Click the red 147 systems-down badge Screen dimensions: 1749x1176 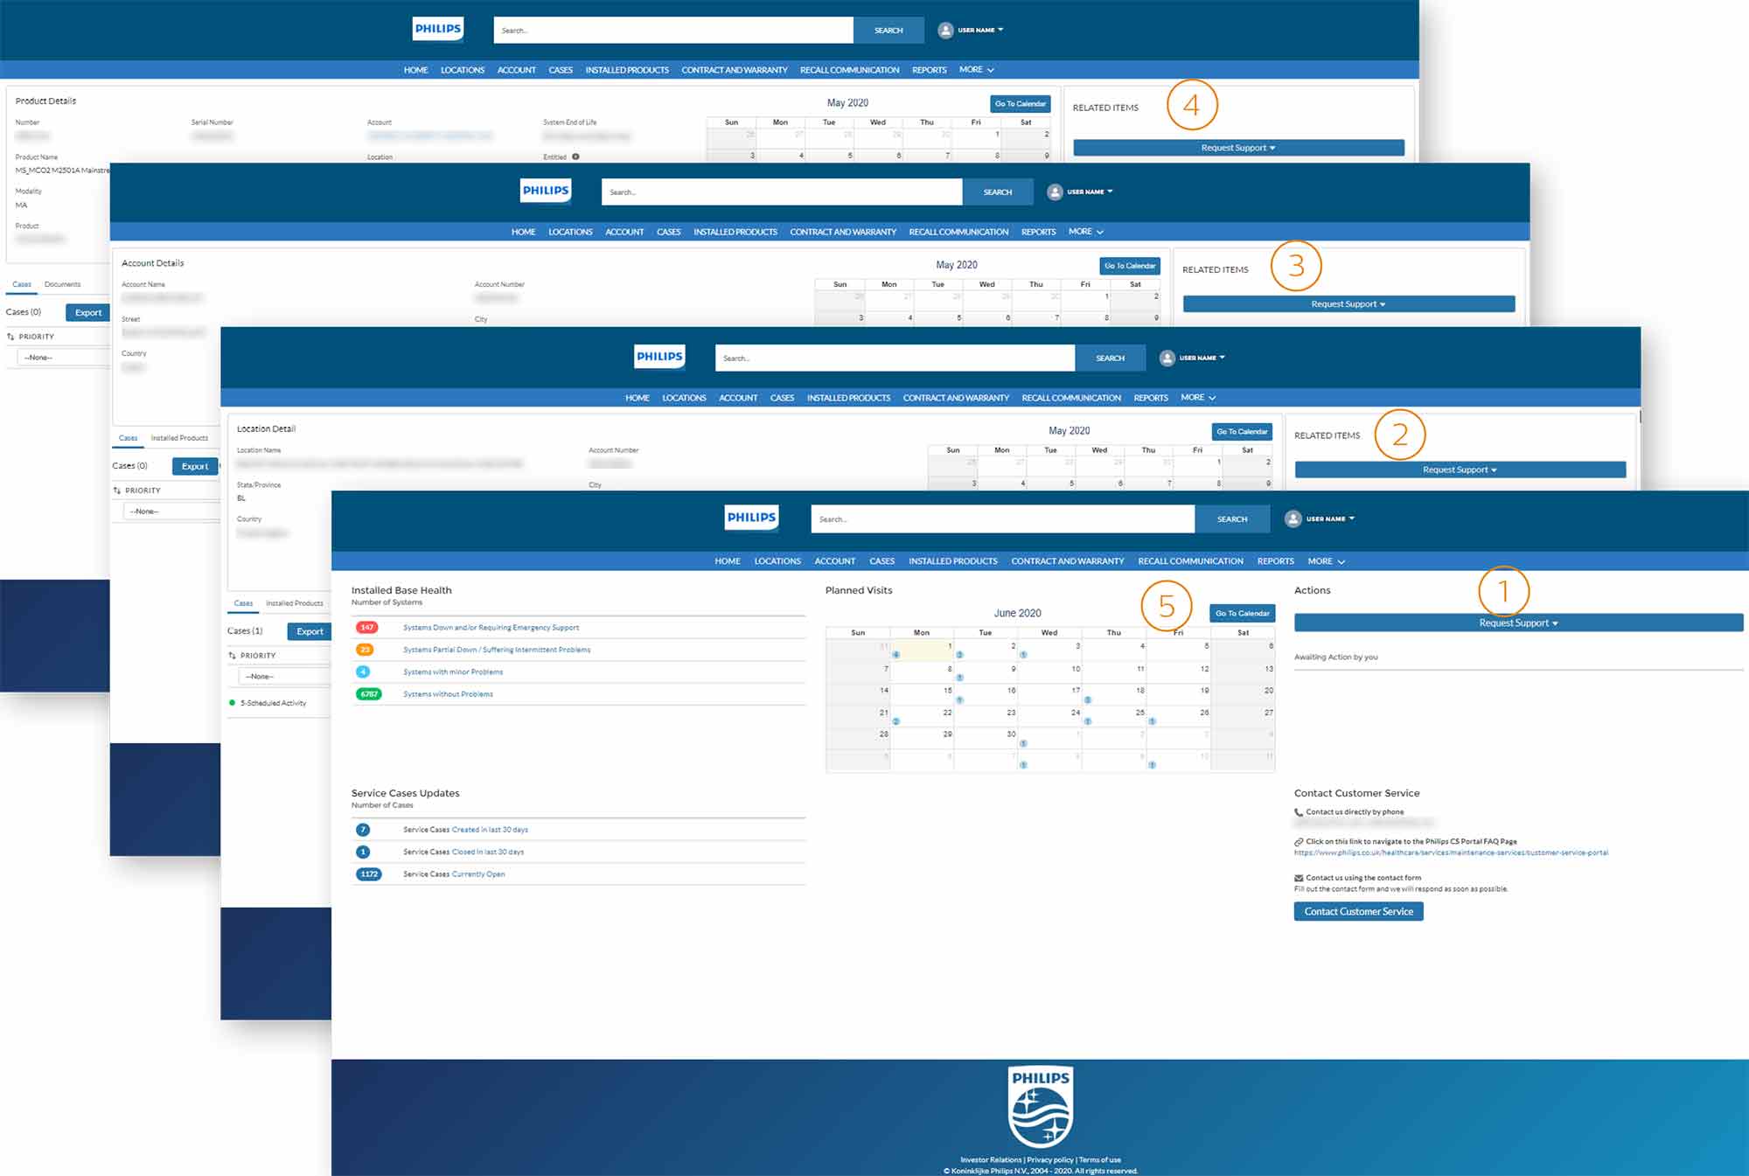coord(366,627)
